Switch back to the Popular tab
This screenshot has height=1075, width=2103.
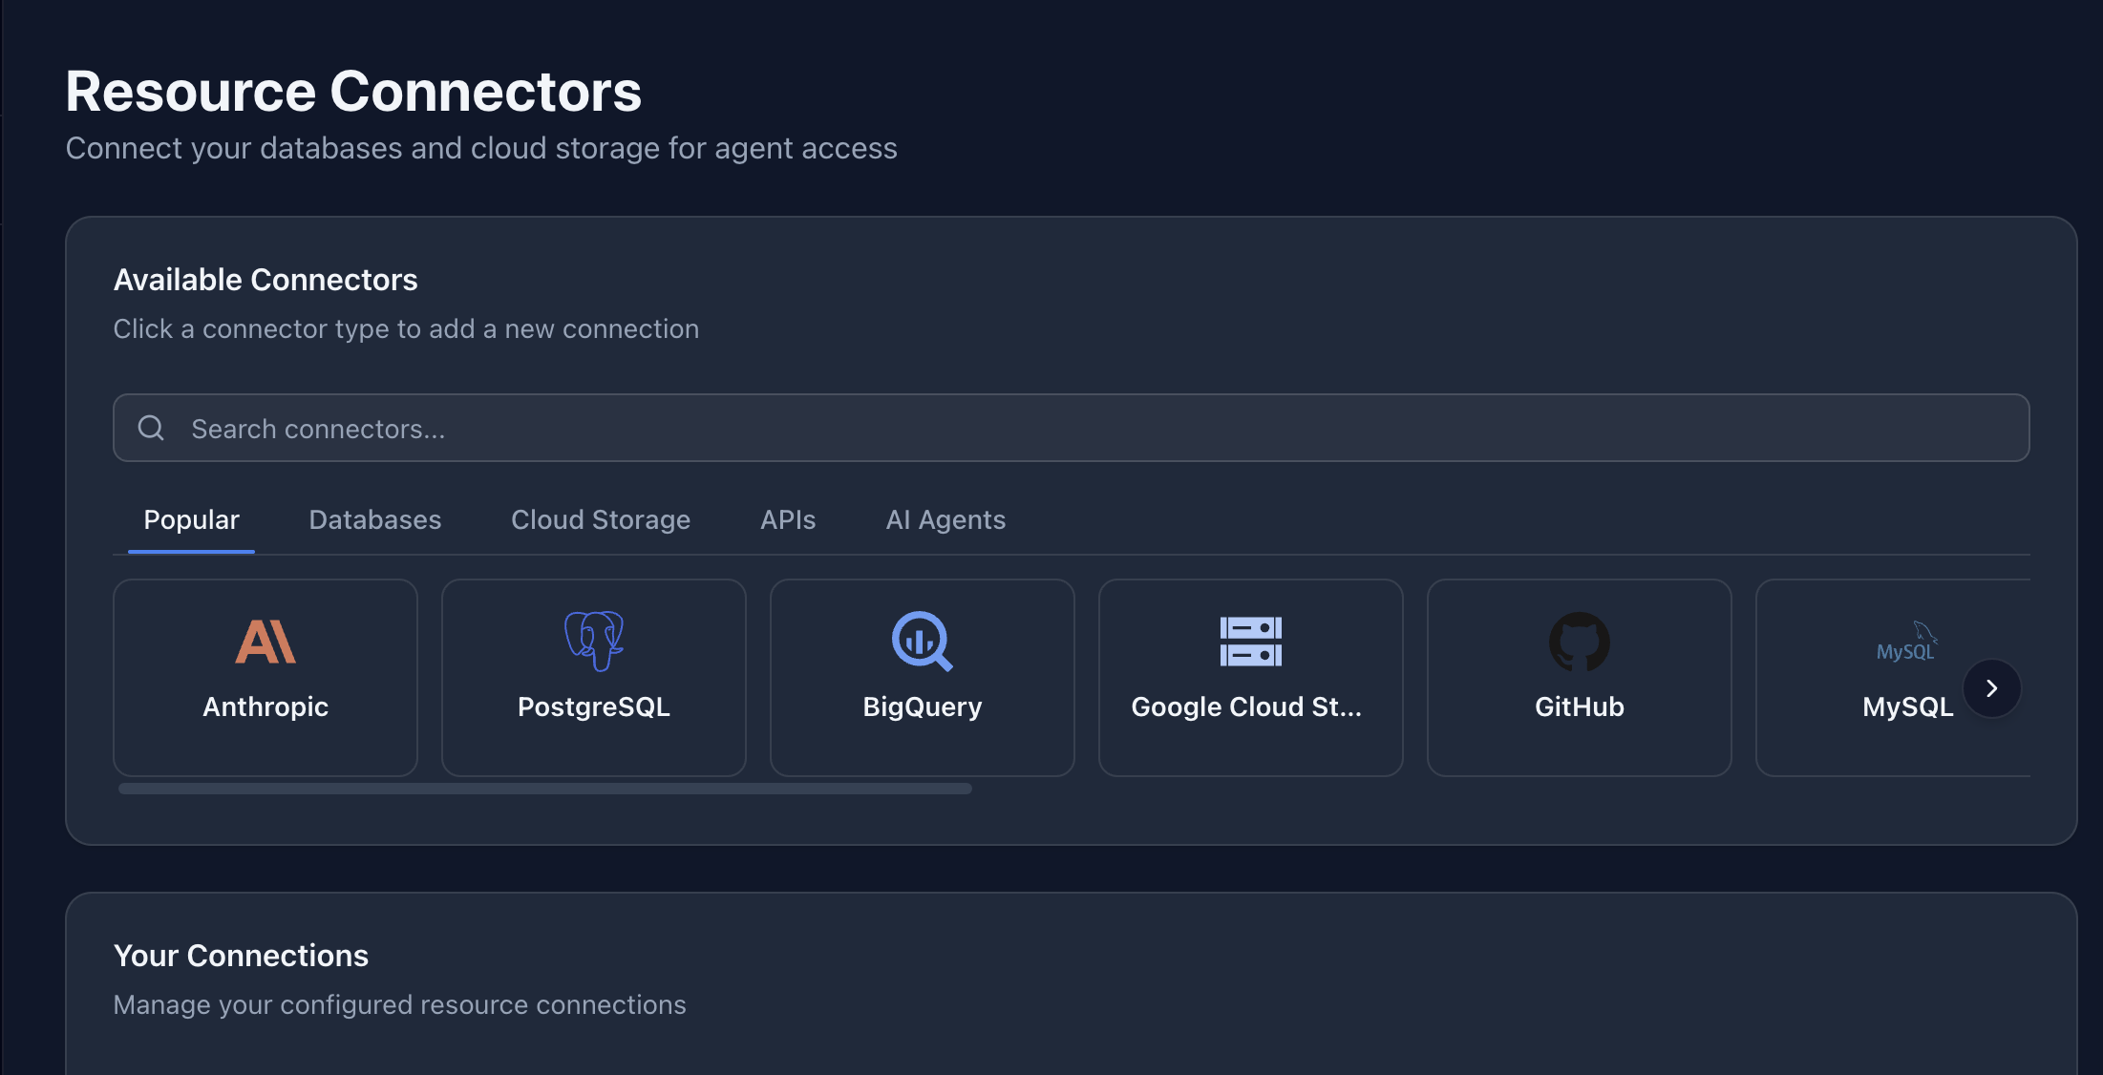(x=191, y=519)
